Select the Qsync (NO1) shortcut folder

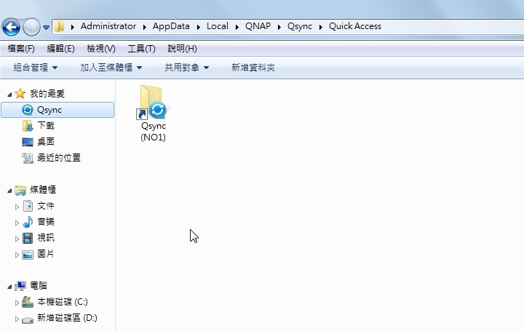153,113
